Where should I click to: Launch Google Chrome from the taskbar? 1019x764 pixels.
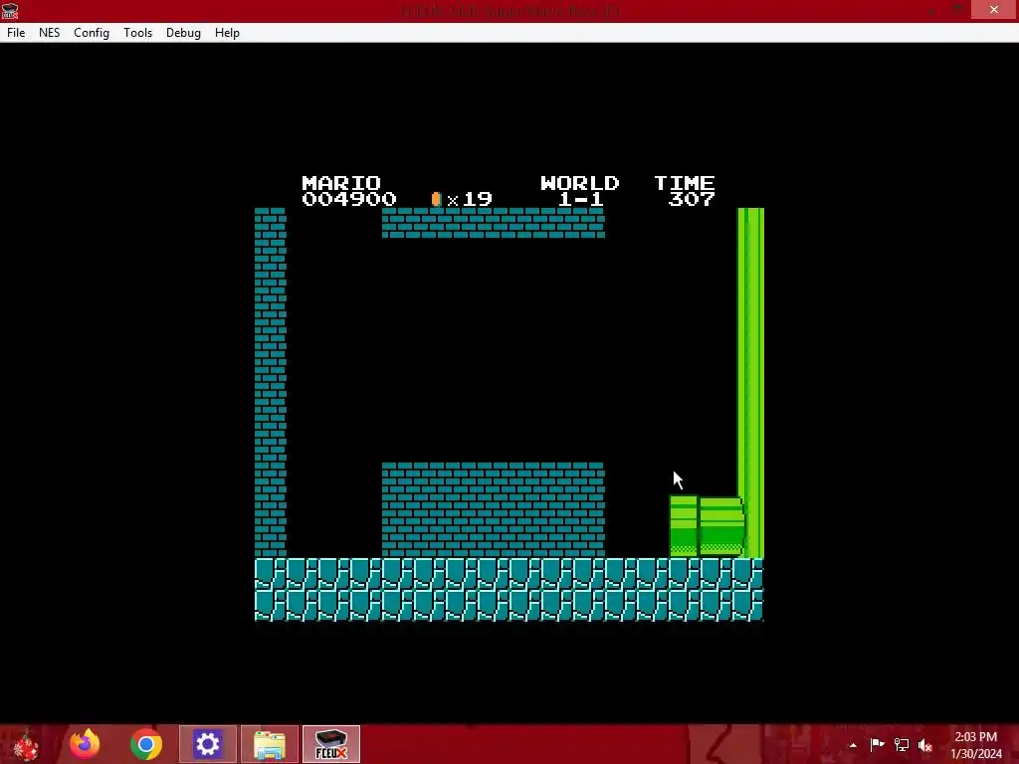(146, 744)
